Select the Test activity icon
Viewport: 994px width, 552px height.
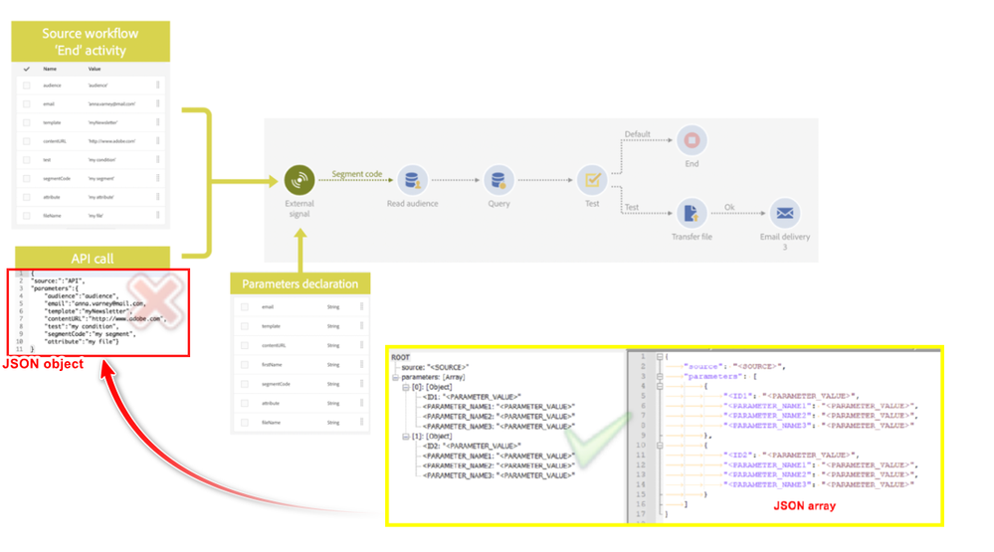click(592, 180)
